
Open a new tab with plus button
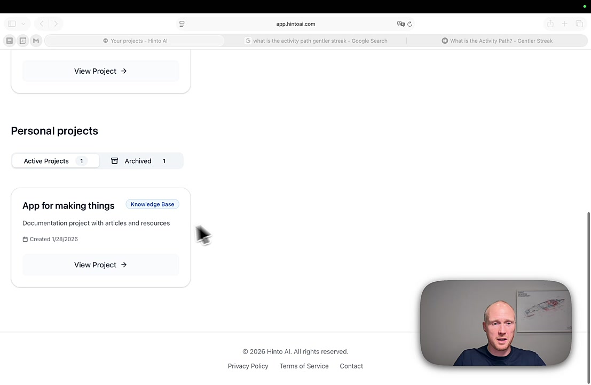coord(564,24)
